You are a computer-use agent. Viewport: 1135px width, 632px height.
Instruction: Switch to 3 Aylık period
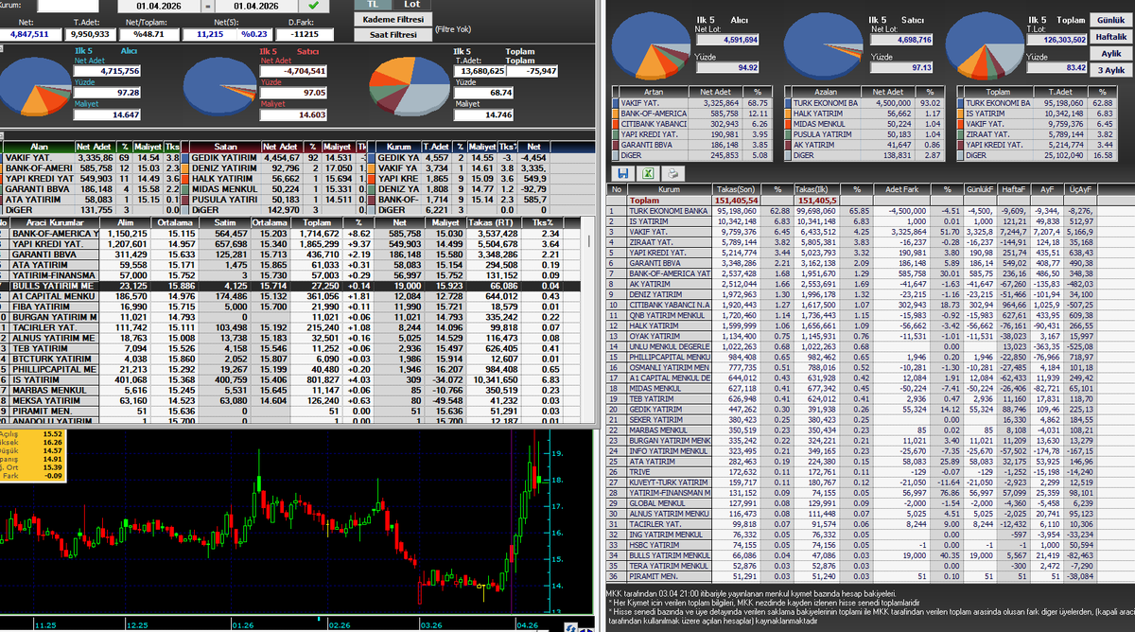tap(1111, 71)
